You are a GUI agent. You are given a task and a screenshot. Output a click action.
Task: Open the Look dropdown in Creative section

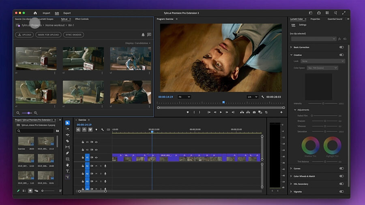323,61
